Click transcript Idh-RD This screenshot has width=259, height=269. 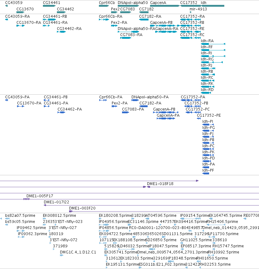pos(207,90)
